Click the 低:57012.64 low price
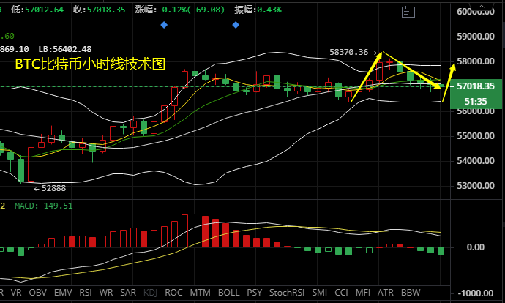This screenshot has width=505, height=303. (x=37, y=10)
